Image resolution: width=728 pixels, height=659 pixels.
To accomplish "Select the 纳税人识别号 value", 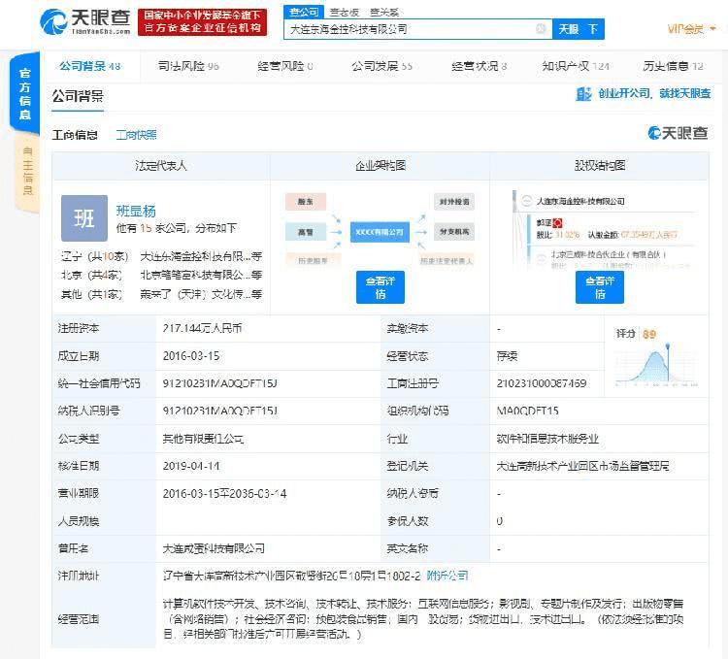I will coord(220,411).
